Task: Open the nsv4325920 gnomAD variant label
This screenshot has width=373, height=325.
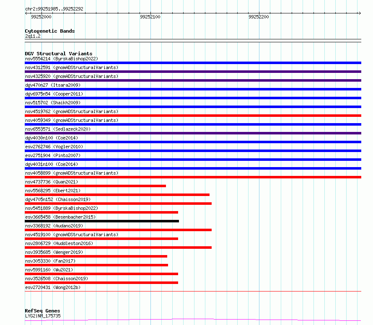Action: [72, 76]
